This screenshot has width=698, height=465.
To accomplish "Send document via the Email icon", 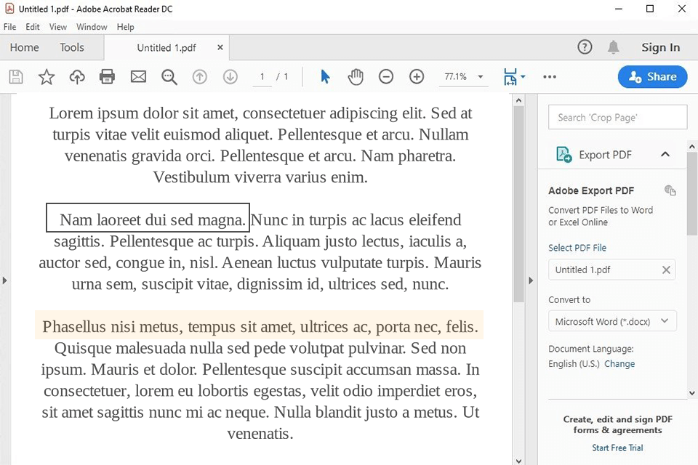I will coord(138,76).
